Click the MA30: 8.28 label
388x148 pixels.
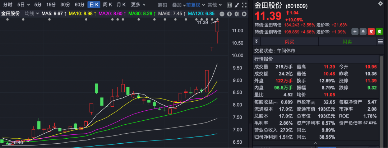coord(142,14)
